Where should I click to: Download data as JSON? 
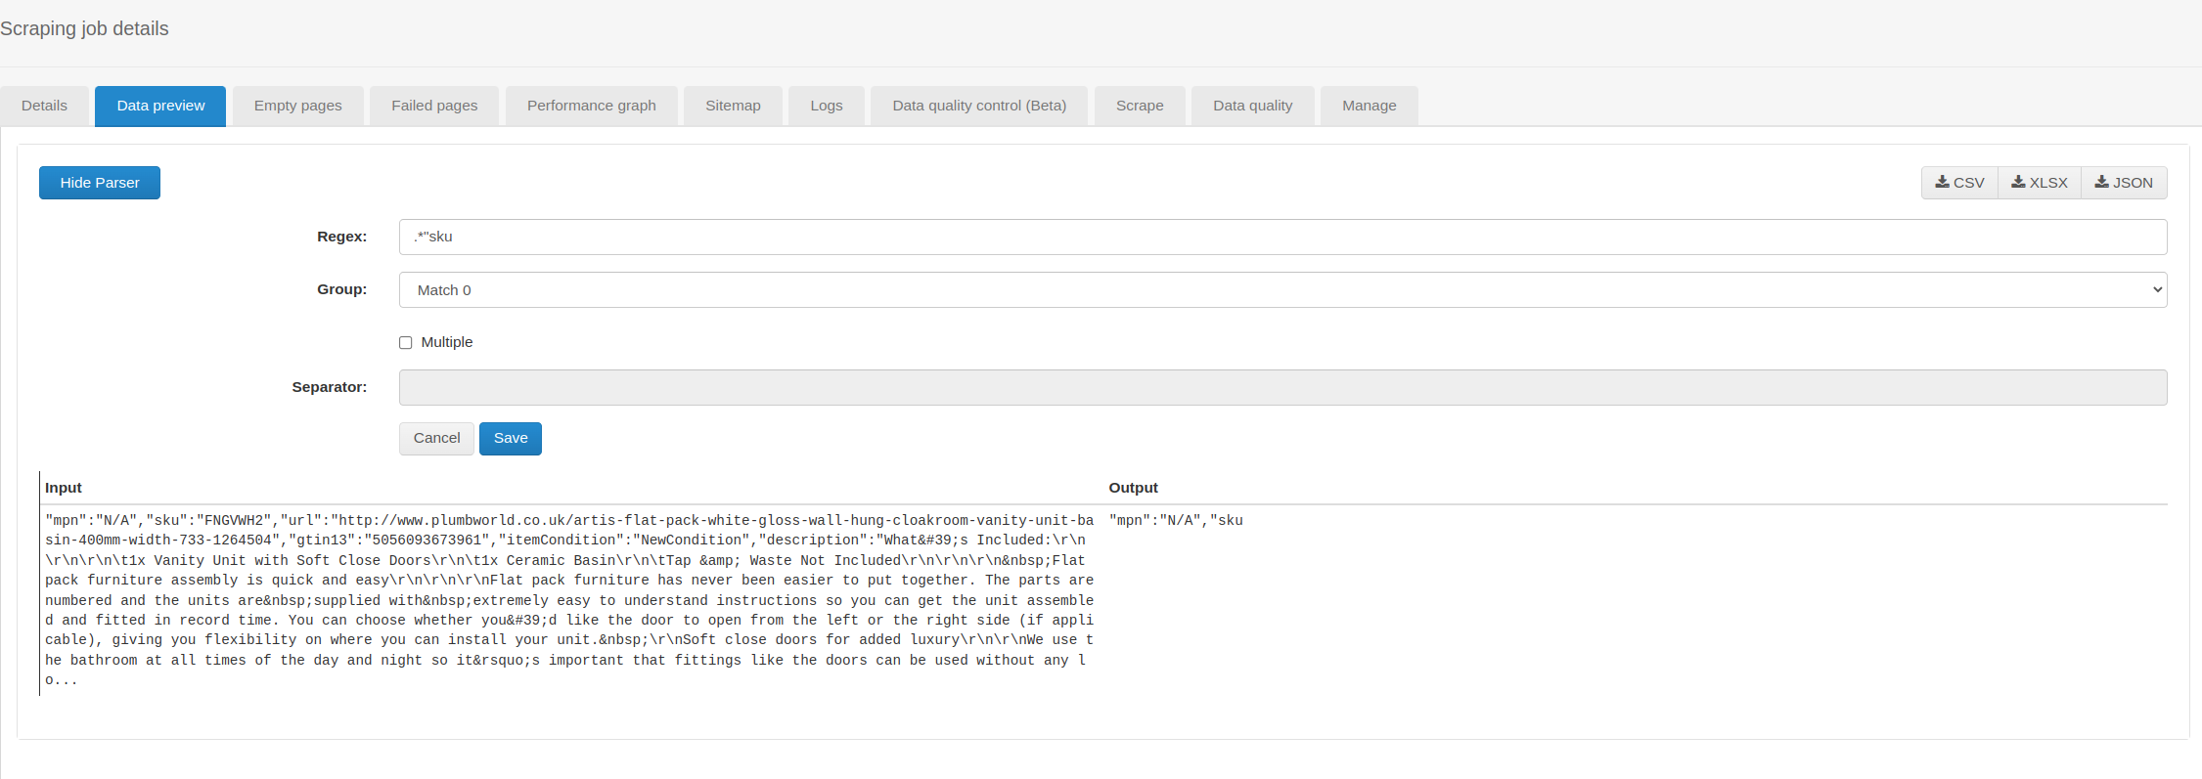pyautogui.click(x=2124, y=183)
